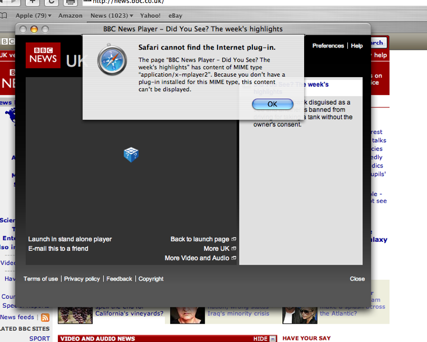
Task: Open California's vineyards? story link
Action: click(130, 313)
